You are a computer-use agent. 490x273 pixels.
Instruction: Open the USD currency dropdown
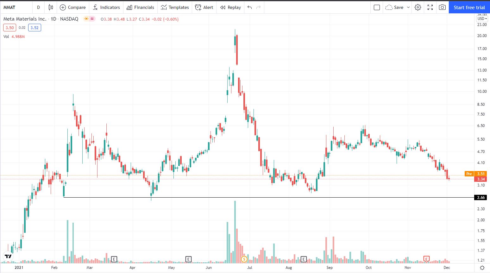click(482, 19)
